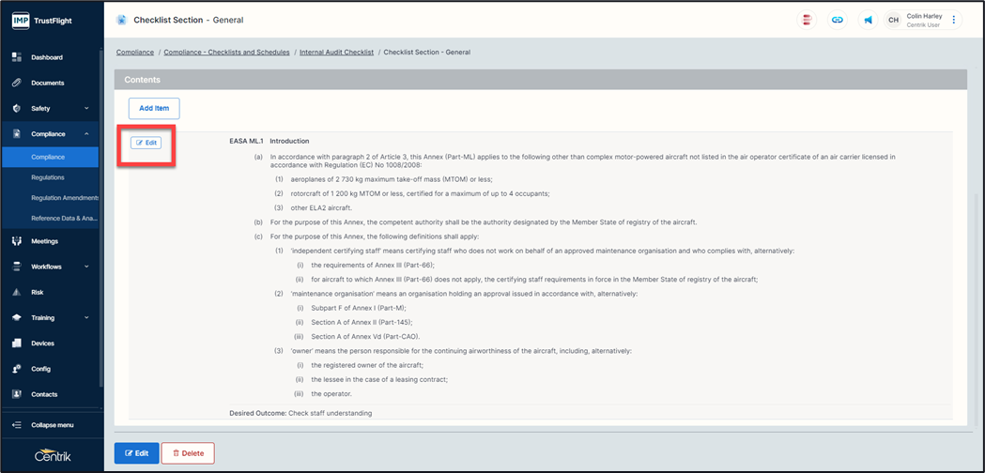Go to Internal Audit Checklist breadcrumb
Viewport: 985px width, 473px height.
337,53
